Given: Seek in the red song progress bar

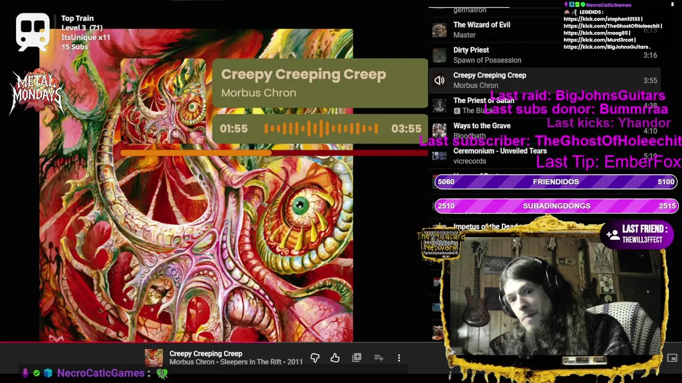Looking at the screenshot, I should (274, 153).
